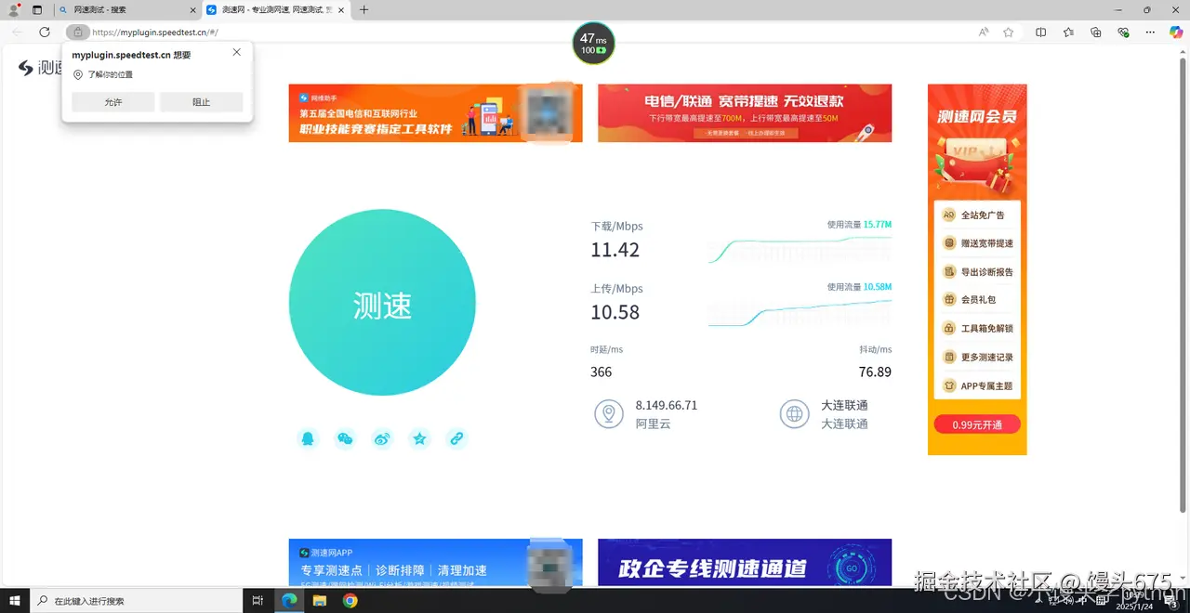Click the location pin icon beside 8.149.66.71
1190x613 pixels.
click(x=609, y=414)
